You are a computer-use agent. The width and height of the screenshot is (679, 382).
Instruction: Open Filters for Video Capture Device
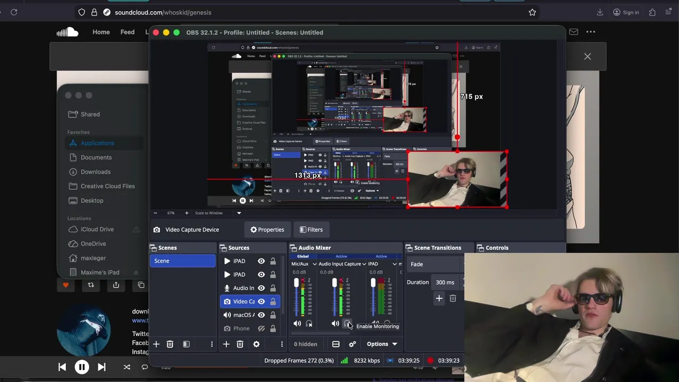pos(311,230)
